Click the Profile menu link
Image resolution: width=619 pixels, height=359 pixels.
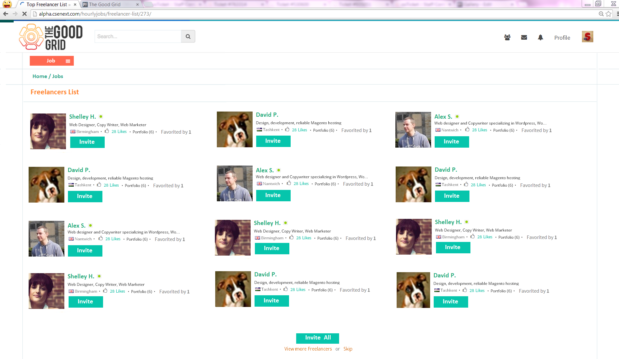pyautogui.click(x=562, y=38)
